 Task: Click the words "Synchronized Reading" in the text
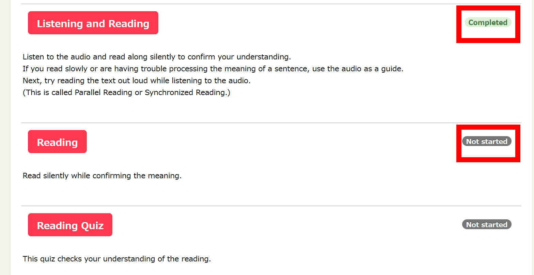(x=185, y=92)
